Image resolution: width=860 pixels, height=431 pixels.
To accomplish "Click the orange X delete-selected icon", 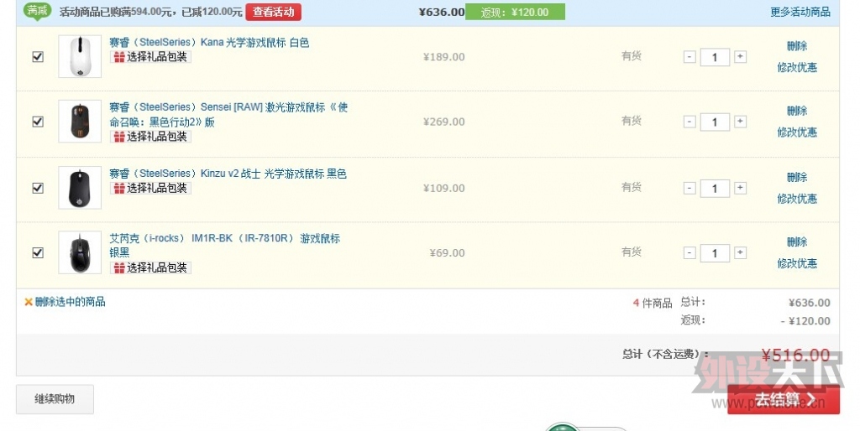I will (x=29, y=302).
